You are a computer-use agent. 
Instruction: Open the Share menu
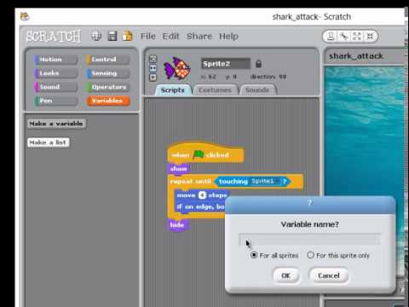199,37
